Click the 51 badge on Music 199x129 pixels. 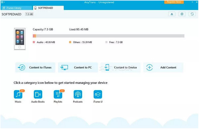click(22, 91)
